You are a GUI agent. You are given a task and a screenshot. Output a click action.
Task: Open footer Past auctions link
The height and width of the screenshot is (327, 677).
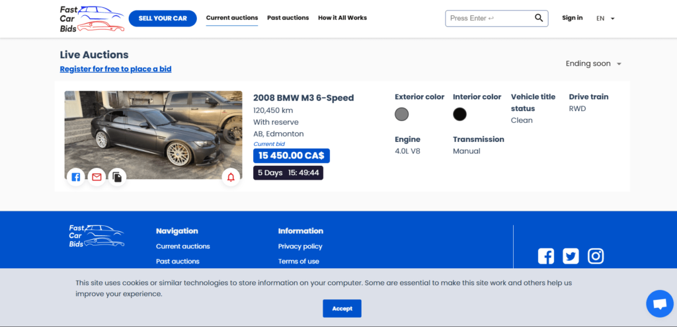point(178,262)
